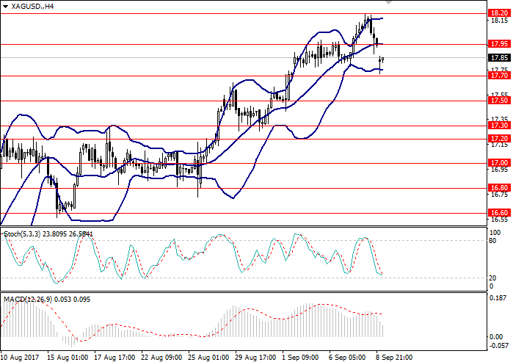Select the 16.60 red level label
The height and width of the screenshot is (362, 513).
pos(500,213)
